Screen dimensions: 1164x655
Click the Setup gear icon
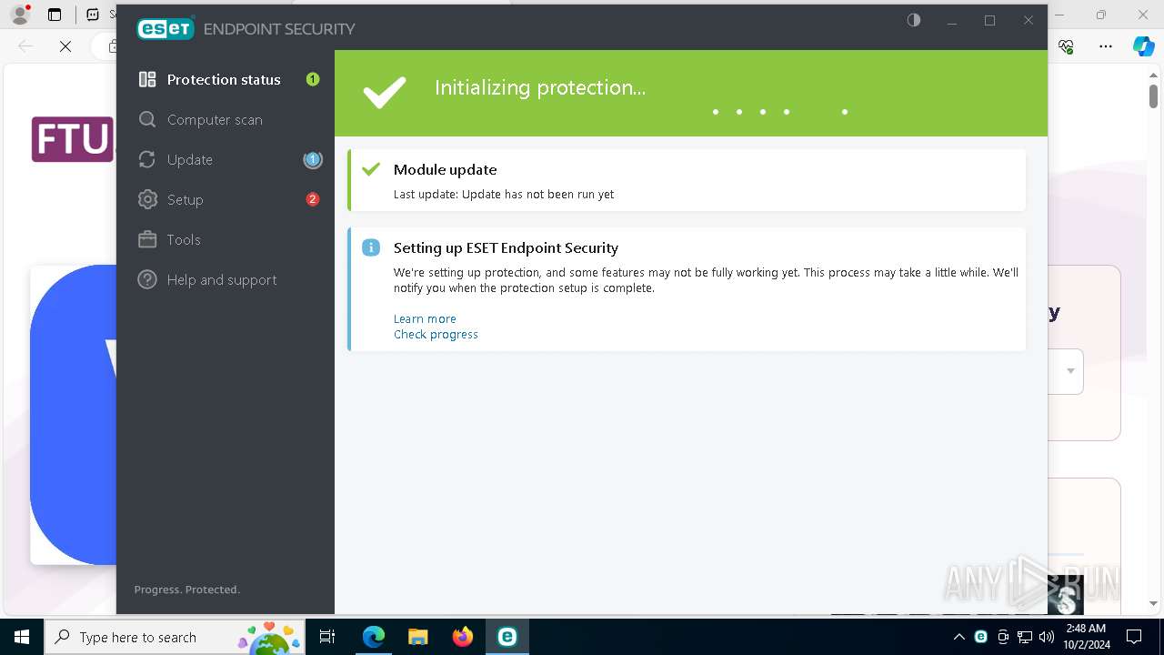(x=147, y=199)
